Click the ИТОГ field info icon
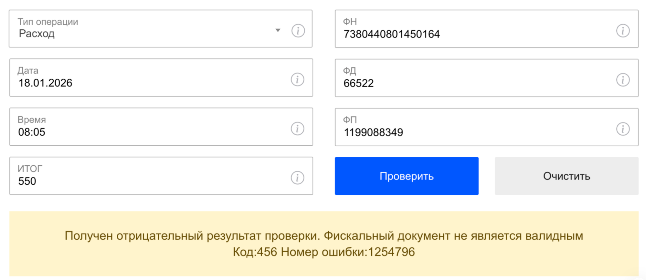646x280 pixels. click(297, 178)
